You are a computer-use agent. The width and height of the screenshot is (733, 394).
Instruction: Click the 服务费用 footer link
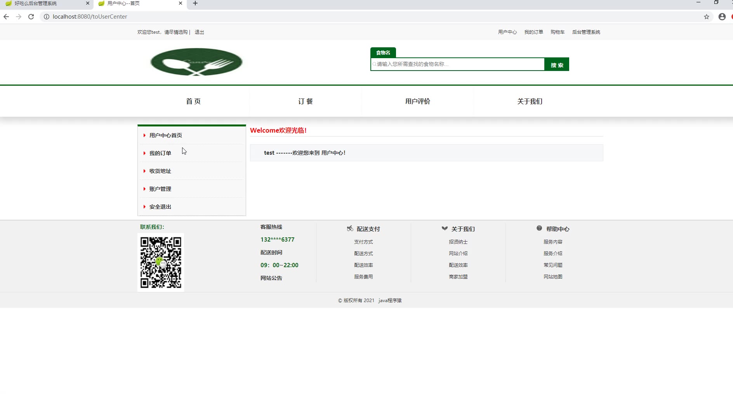(363, 277)
